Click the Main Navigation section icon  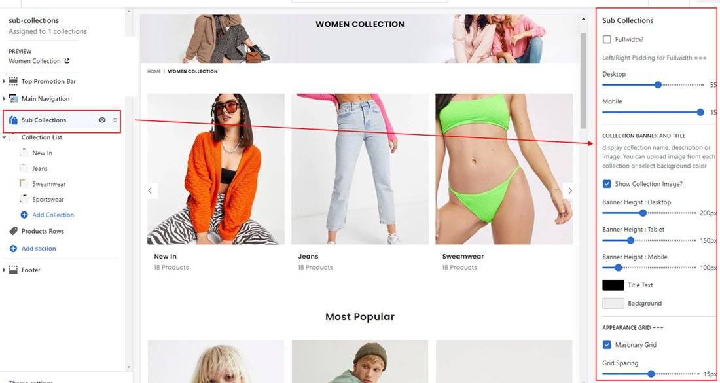[x=13, y=99]
